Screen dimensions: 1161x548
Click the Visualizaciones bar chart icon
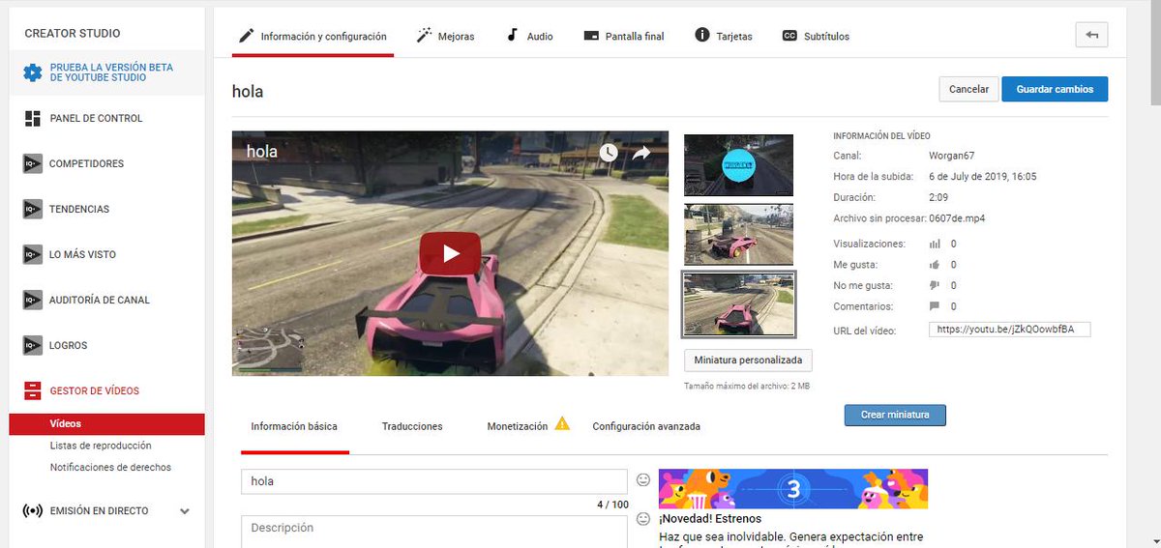[x=936, y=245]
